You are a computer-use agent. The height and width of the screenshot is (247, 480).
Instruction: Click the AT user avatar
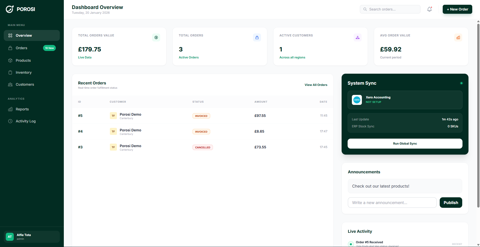point(10,237)
